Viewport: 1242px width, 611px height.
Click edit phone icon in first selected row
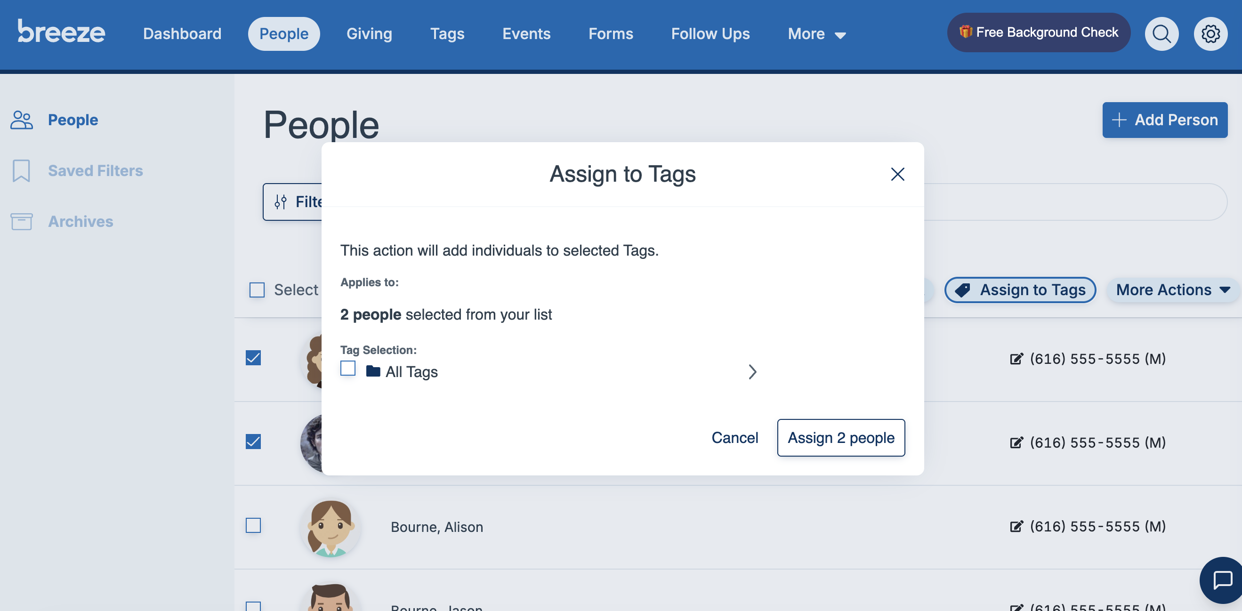tap(1016, 359)
